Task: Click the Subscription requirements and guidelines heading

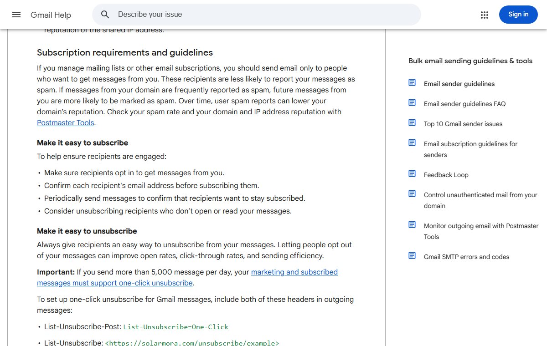Action: pos(125,53)
